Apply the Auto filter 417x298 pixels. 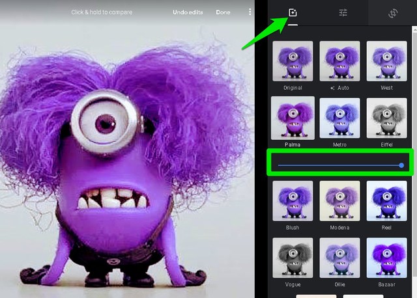pyautogui.click(x=339, y=61)
